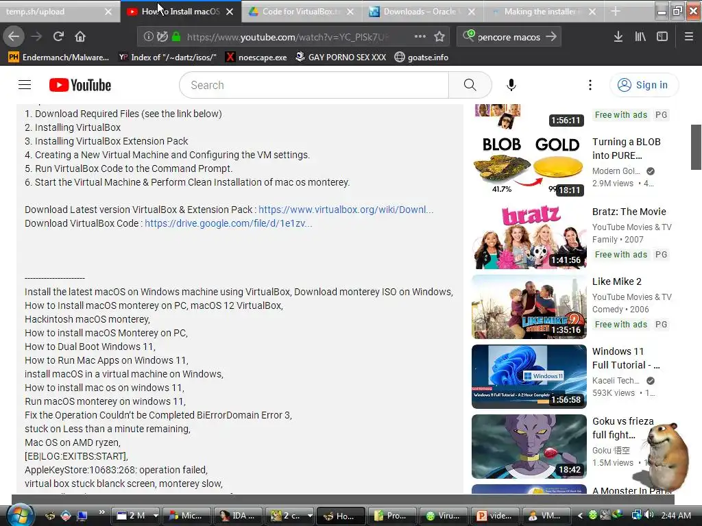Open the virtualbox.org download link

coord(346,210)
